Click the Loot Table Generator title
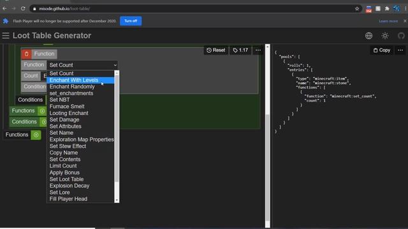Image resolution: width=408 pixels, height=229 pixels. coord(52,36)
